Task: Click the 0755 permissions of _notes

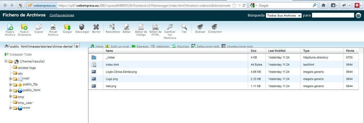Action: click(x=349, y=57)
